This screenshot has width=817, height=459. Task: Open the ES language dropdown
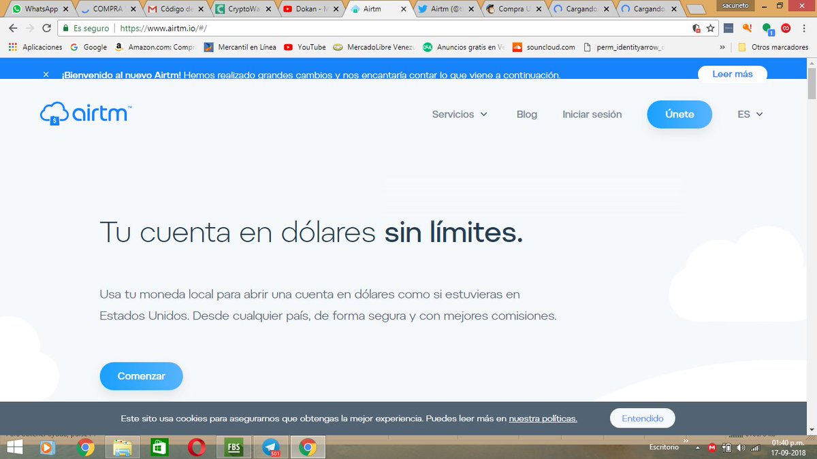point(750,114)
